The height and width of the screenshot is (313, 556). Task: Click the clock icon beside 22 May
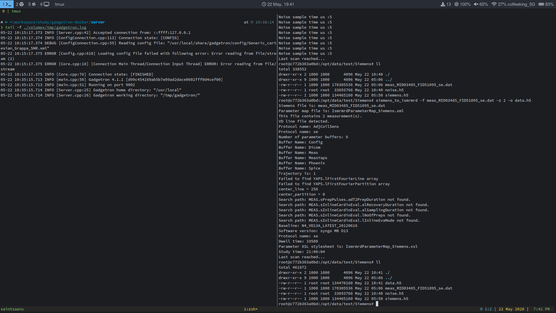pos(263,4)
